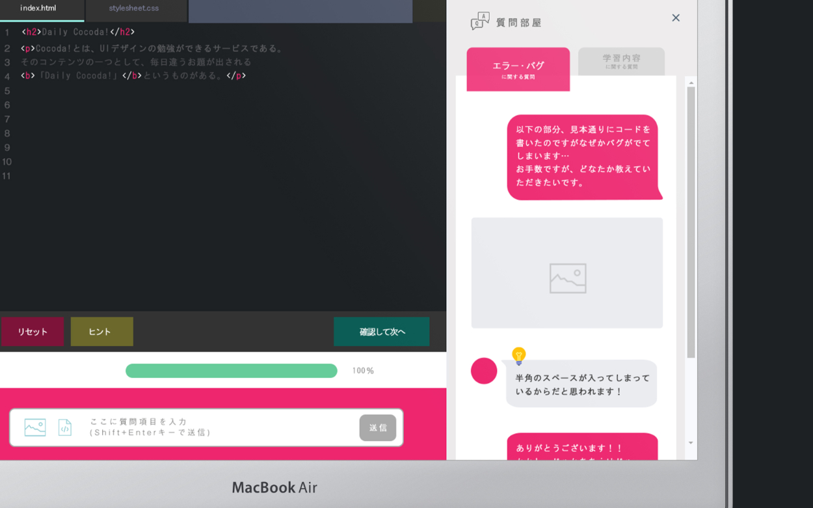Viewport: 813px width, 508px height.
Task: Select the 学習内容 question tab
Action: (621, 61)
